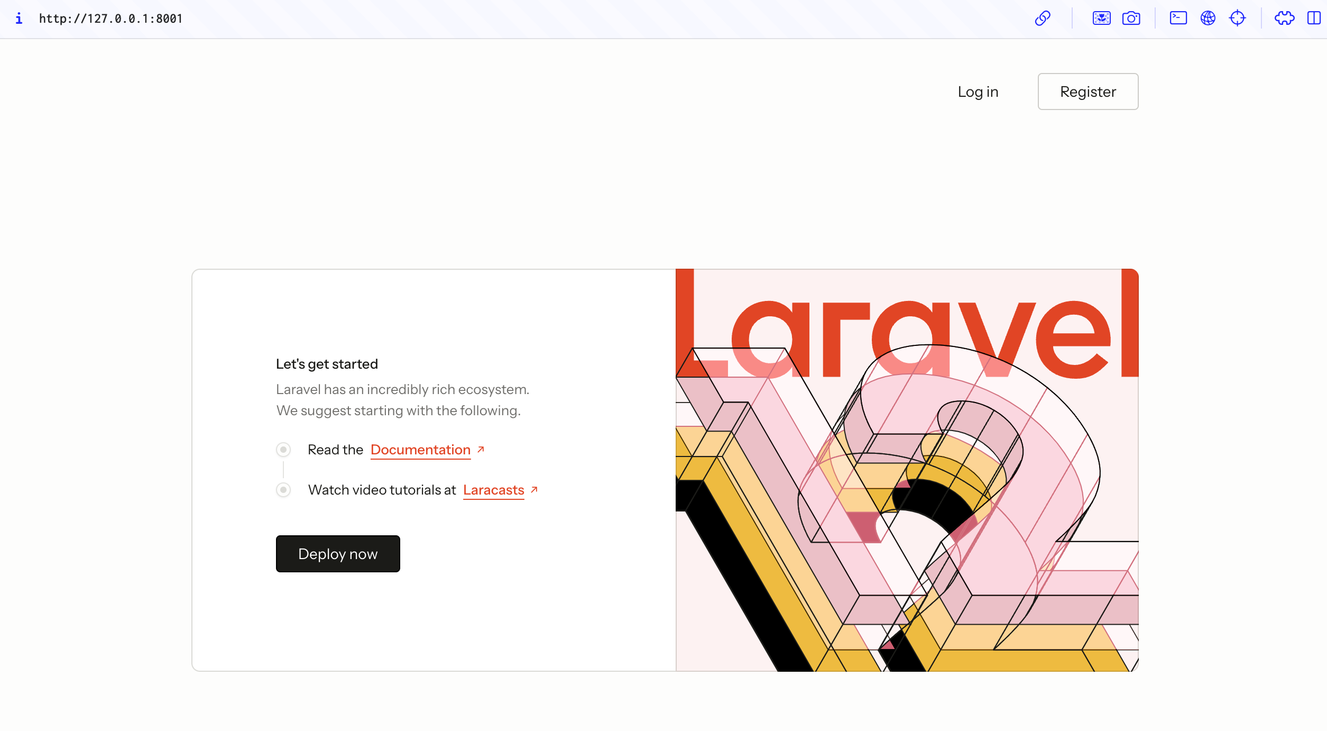Click the Deploy now button
The height and width of the screenshot is (731, 1327).
(337, 554)
